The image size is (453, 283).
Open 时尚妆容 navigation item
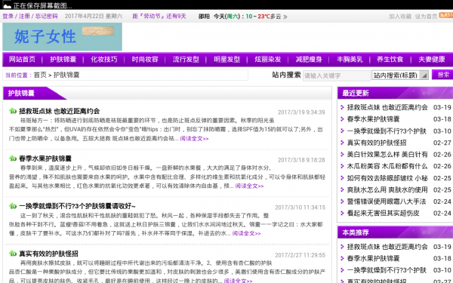[145, 60]
